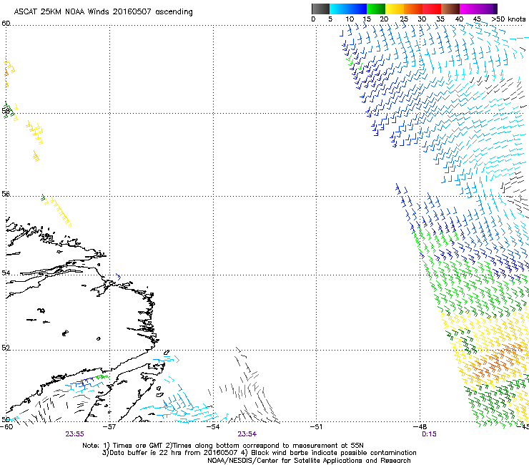Click the green 15-20 knots color swatch
Viewport: 529px width, 465px height.
click(376, 9)
